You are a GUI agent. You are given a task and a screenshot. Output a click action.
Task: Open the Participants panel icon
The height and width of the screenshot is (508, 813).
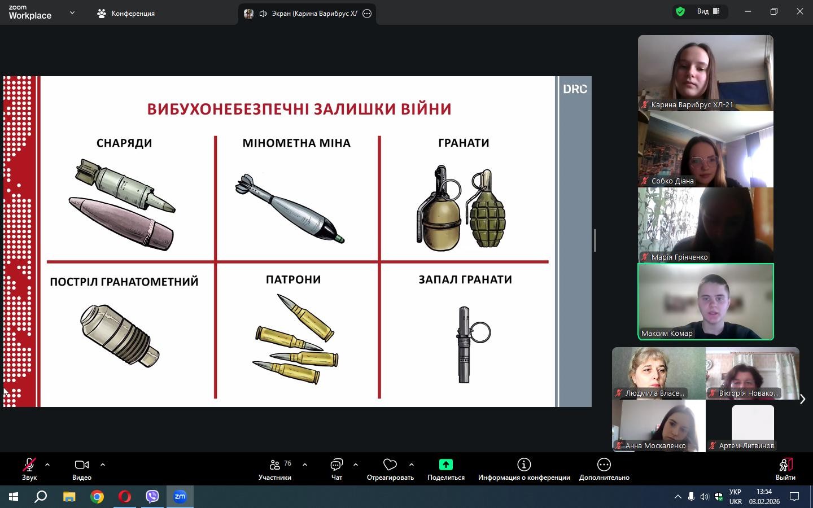(x=275, y=465)
